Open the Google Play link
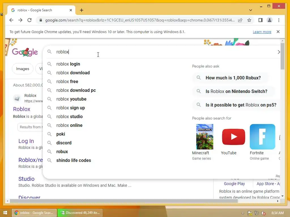Image resolution: width=290 pixels, height=217 pixels. (x=234, y=184)
